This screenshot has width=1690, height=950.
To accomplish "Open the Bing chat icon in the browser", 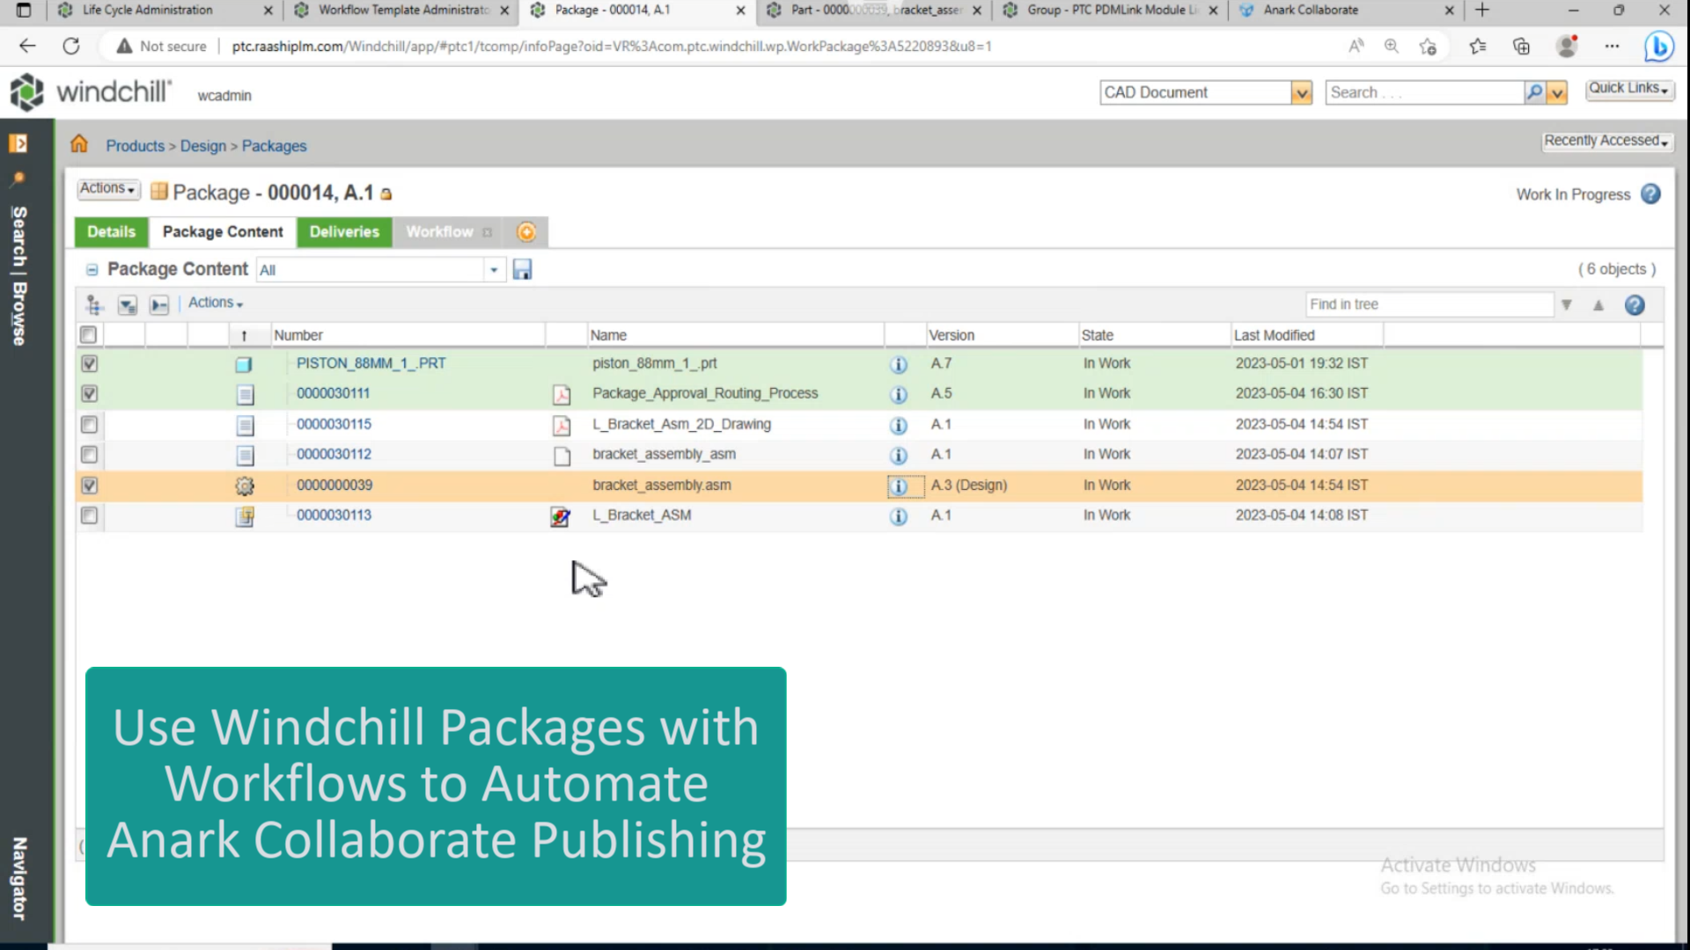I will pyautogui.click(x=1659, y=47).
